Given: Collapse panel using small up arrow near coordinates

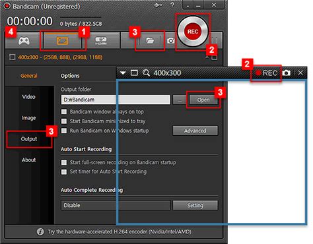Looking at the screenshot, I should (207, 57).
